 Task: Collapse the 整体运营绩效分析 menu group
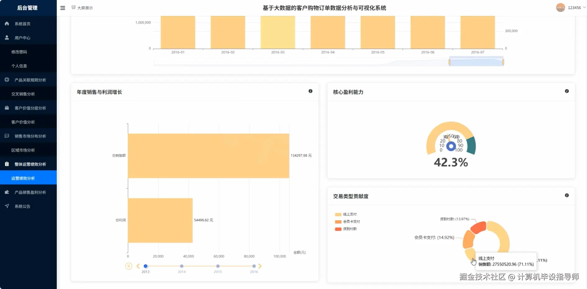pos(28,164)
